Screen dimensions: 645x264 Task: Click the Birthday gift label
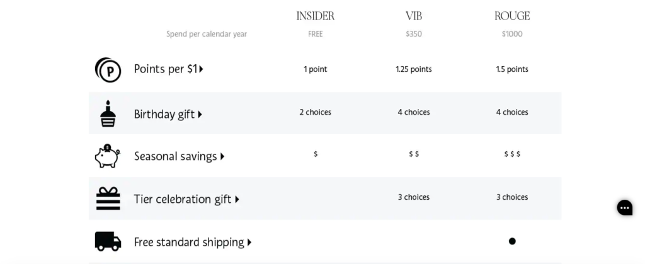click(x=164, y=114)
